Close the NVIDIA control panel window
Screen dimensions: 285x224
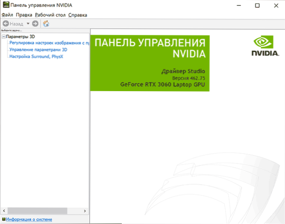[x=276, y=6]
